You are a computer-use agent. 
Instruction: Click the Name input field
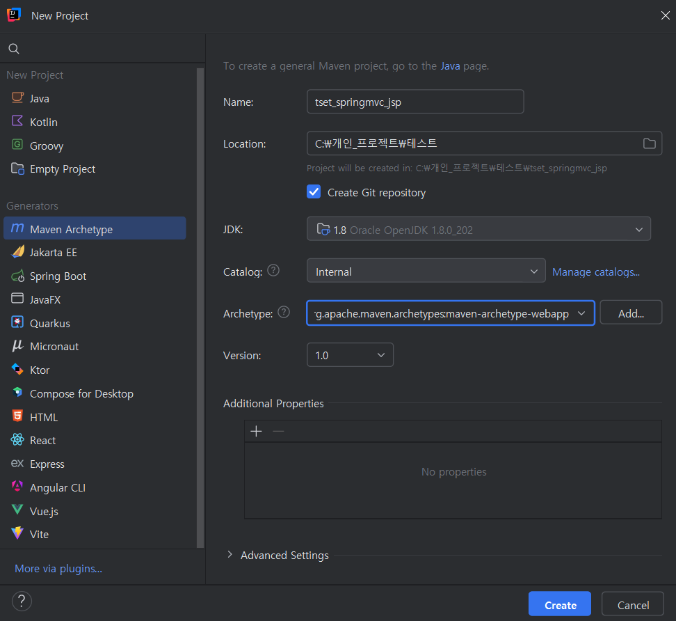pyautogui.click(x=415, y=102)
